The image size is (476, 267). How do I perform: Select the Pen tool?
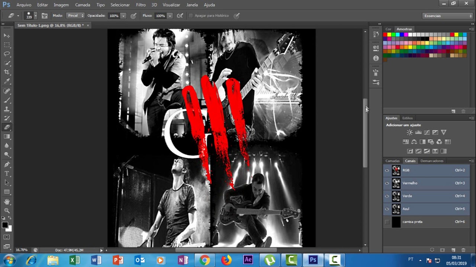(x=7, y=164)
